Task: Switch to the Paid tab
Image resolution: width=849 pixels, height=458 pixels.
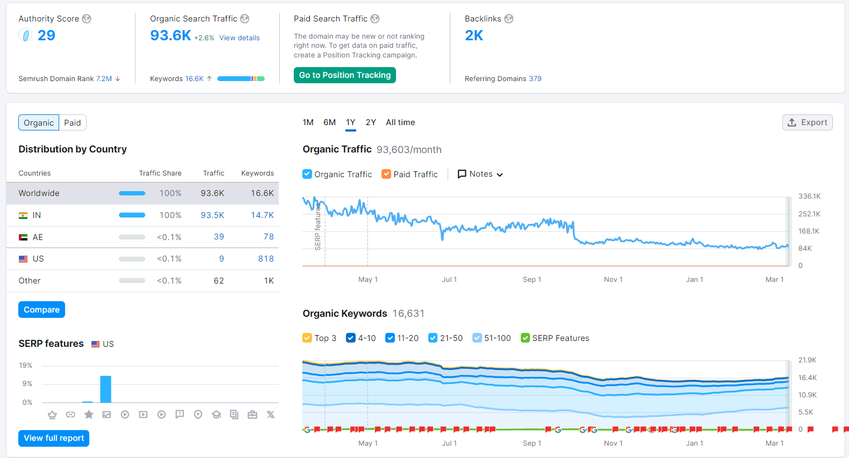Action: click(x=73, y=122)
